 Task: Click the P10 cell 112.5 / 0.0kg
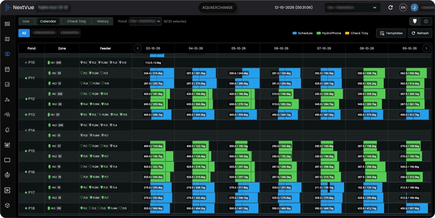153,63
